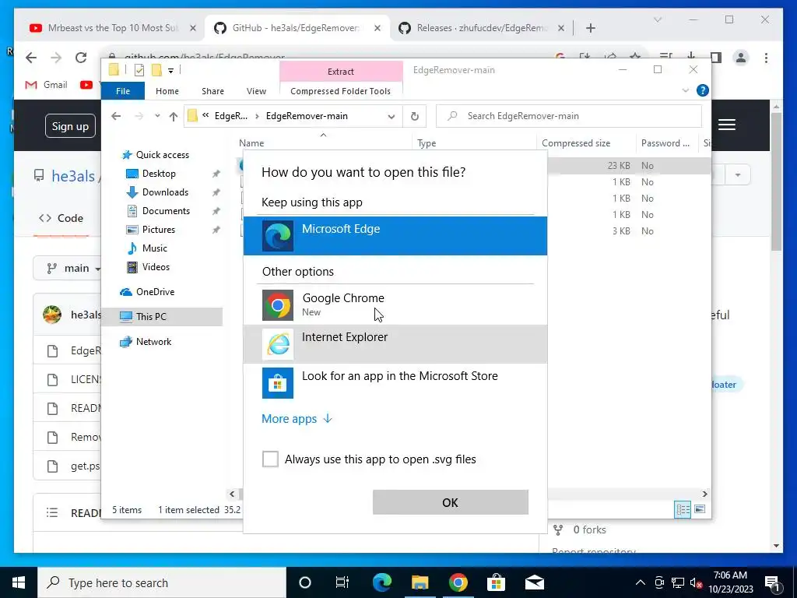The image size is (797, 598).
Task: Open the Windows Start menu
Action: pos(19,582)
